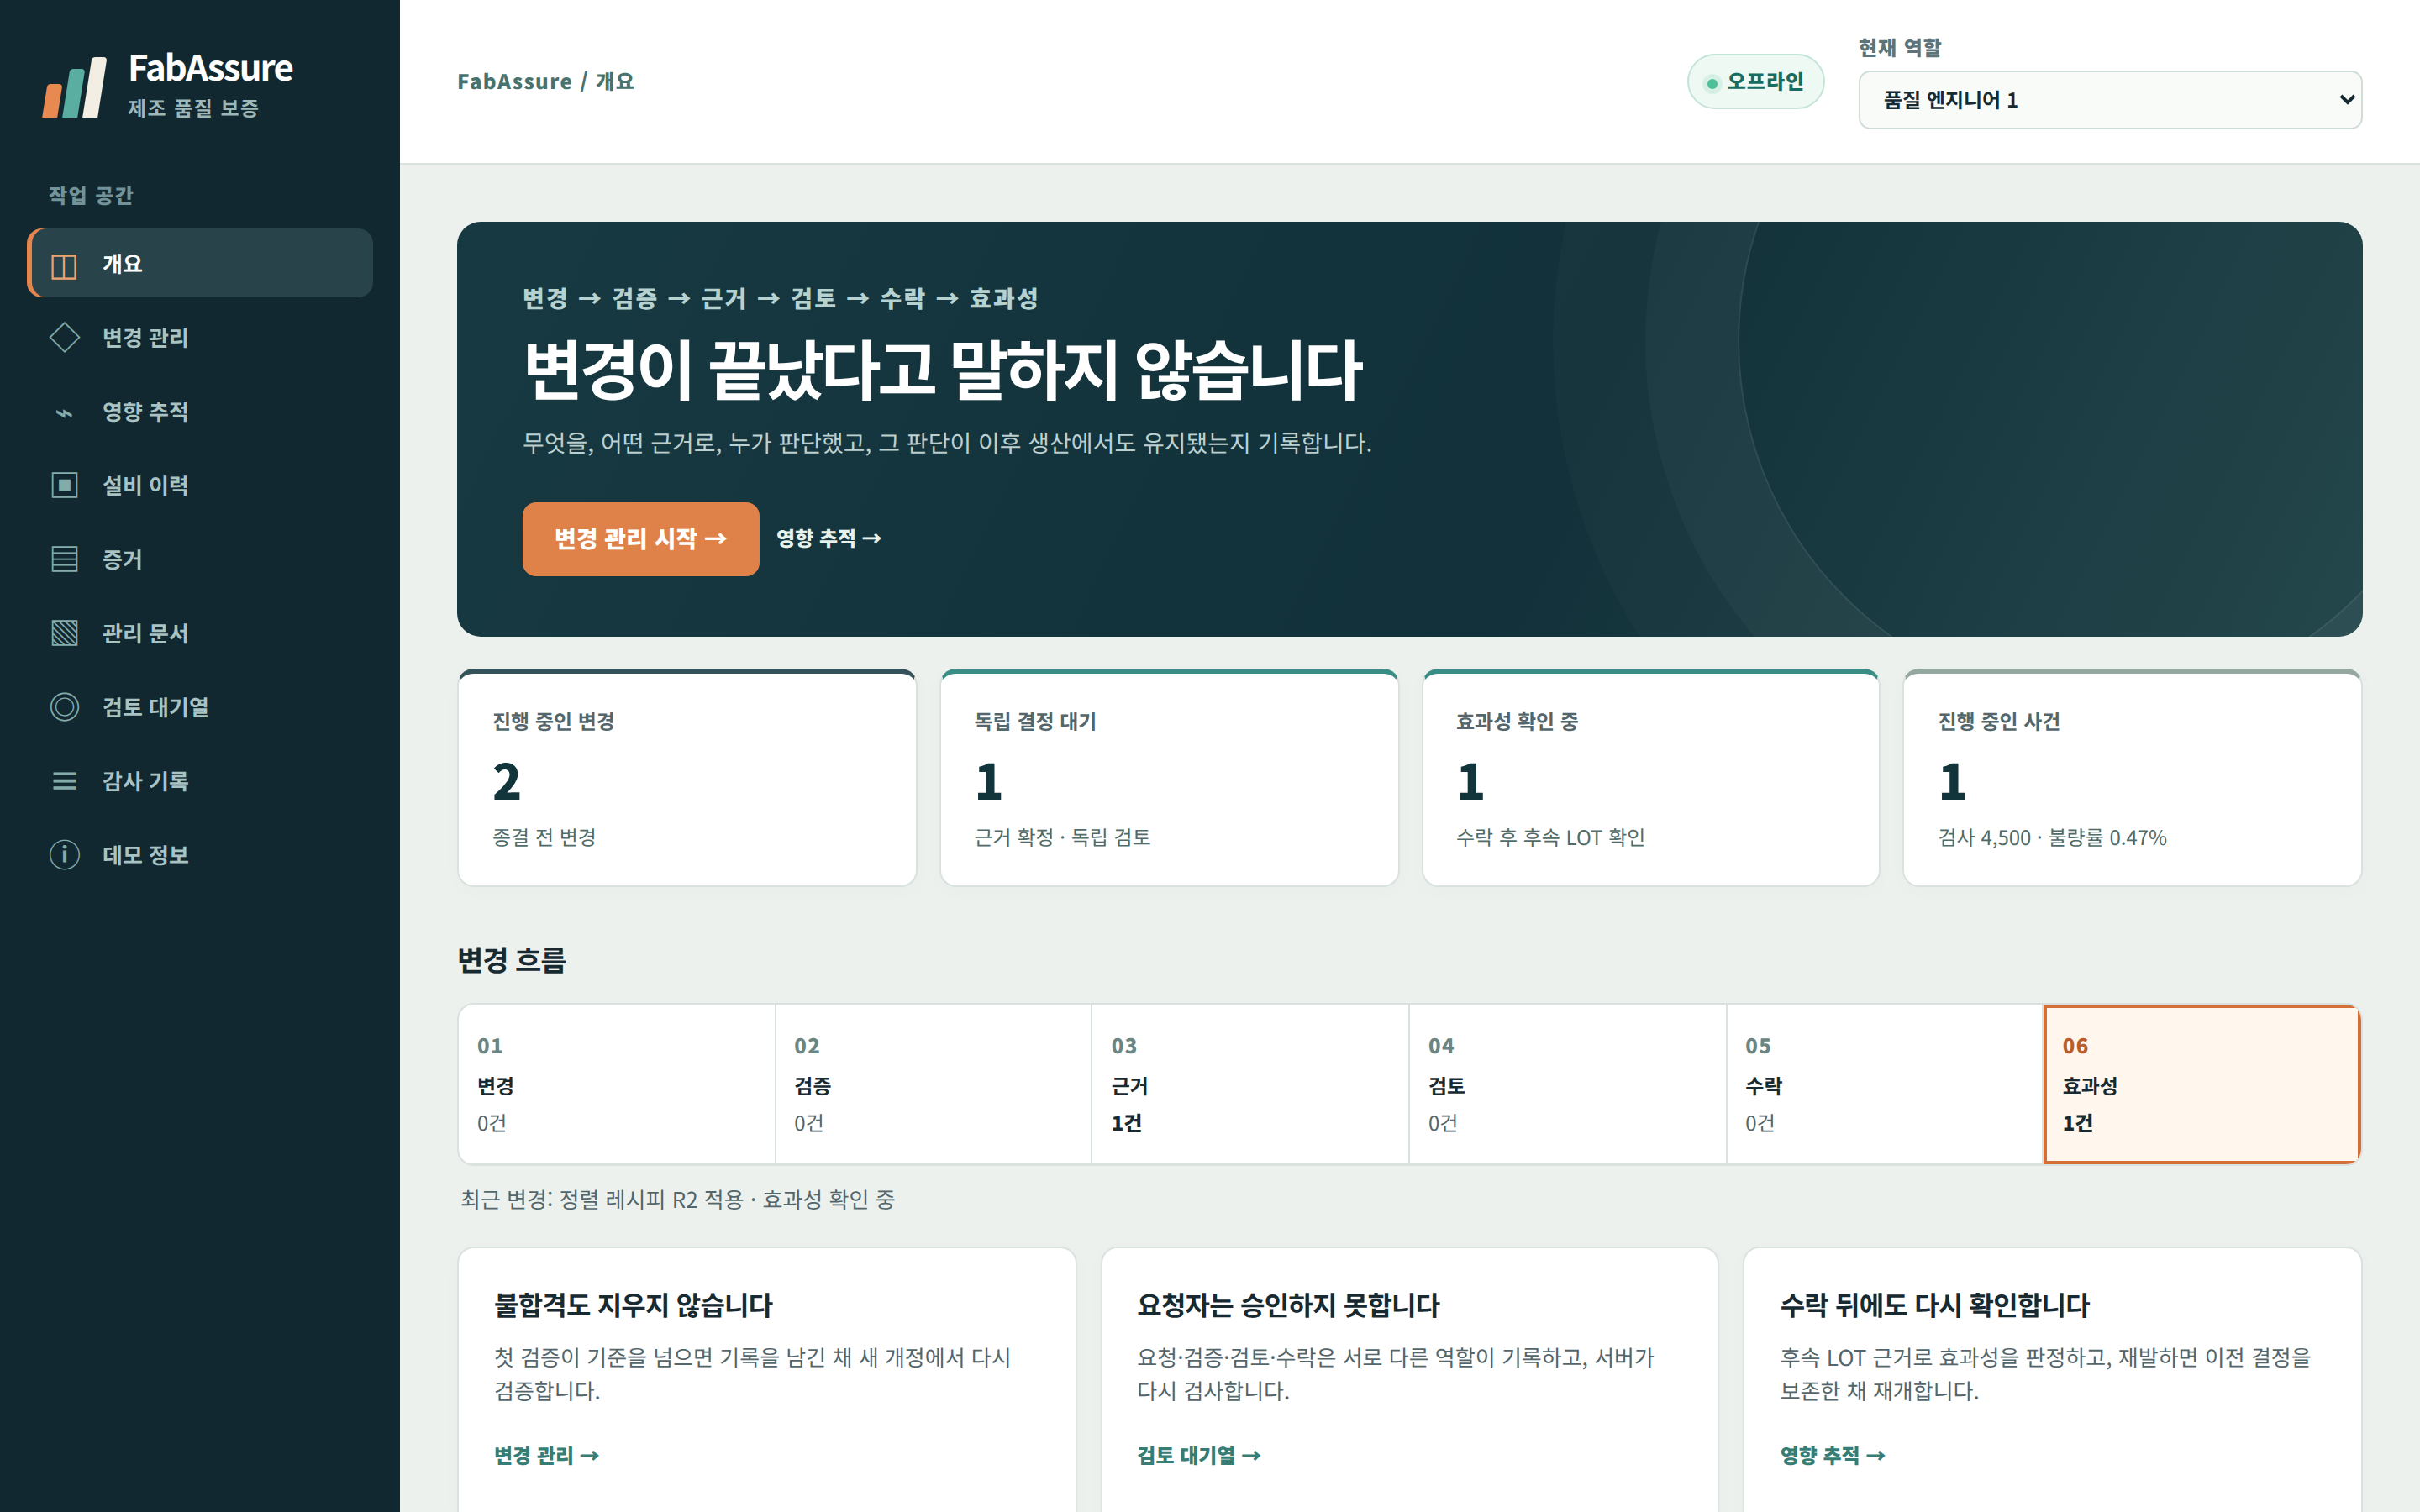The height and width of the screenshot is (1512, 2420).
Task: Select flow step 02 검증
Action: point(933,1084)
